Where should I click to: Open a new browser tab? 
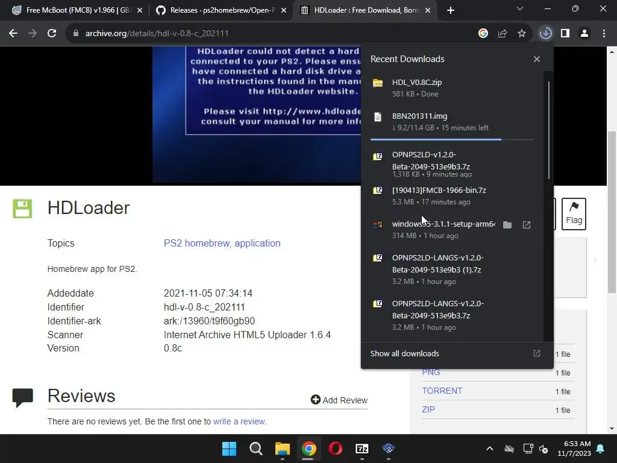[451, 11]
